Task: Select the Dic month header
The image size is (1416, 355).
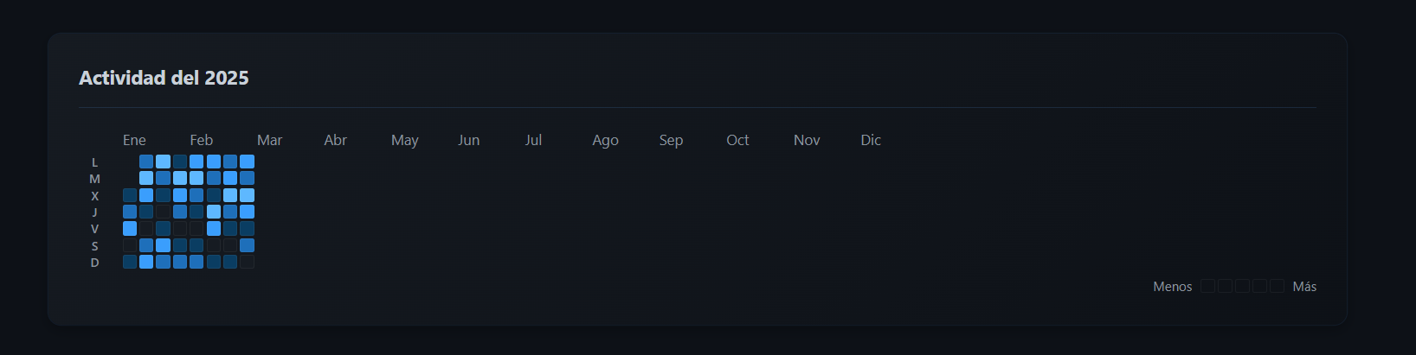Action: pos(871,140)
